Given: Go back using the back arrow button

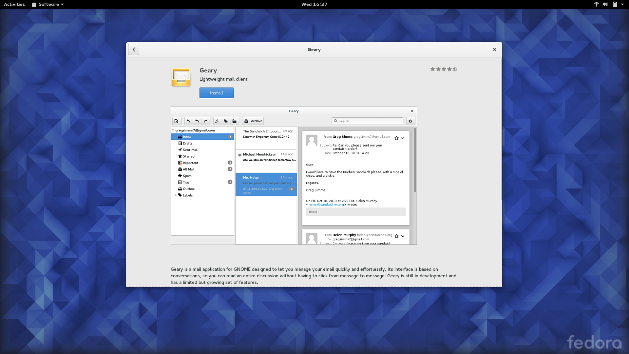Looking at the screenshot, I should tap(134, 49).
